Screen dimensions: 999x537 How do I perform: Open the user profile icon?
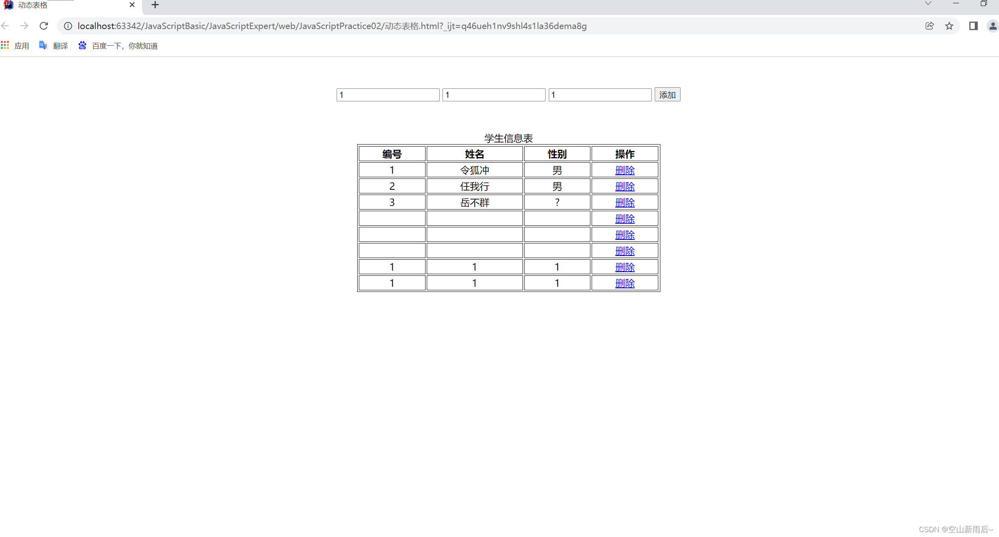(993, 26)
